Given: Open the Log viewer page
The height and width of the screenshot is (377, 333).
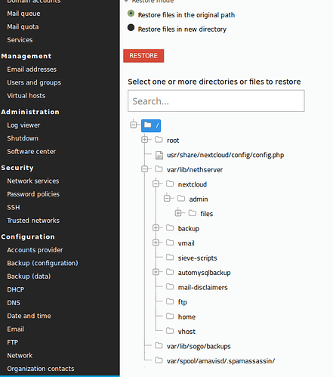Looking at the screenshot, I should coord(23,125).
